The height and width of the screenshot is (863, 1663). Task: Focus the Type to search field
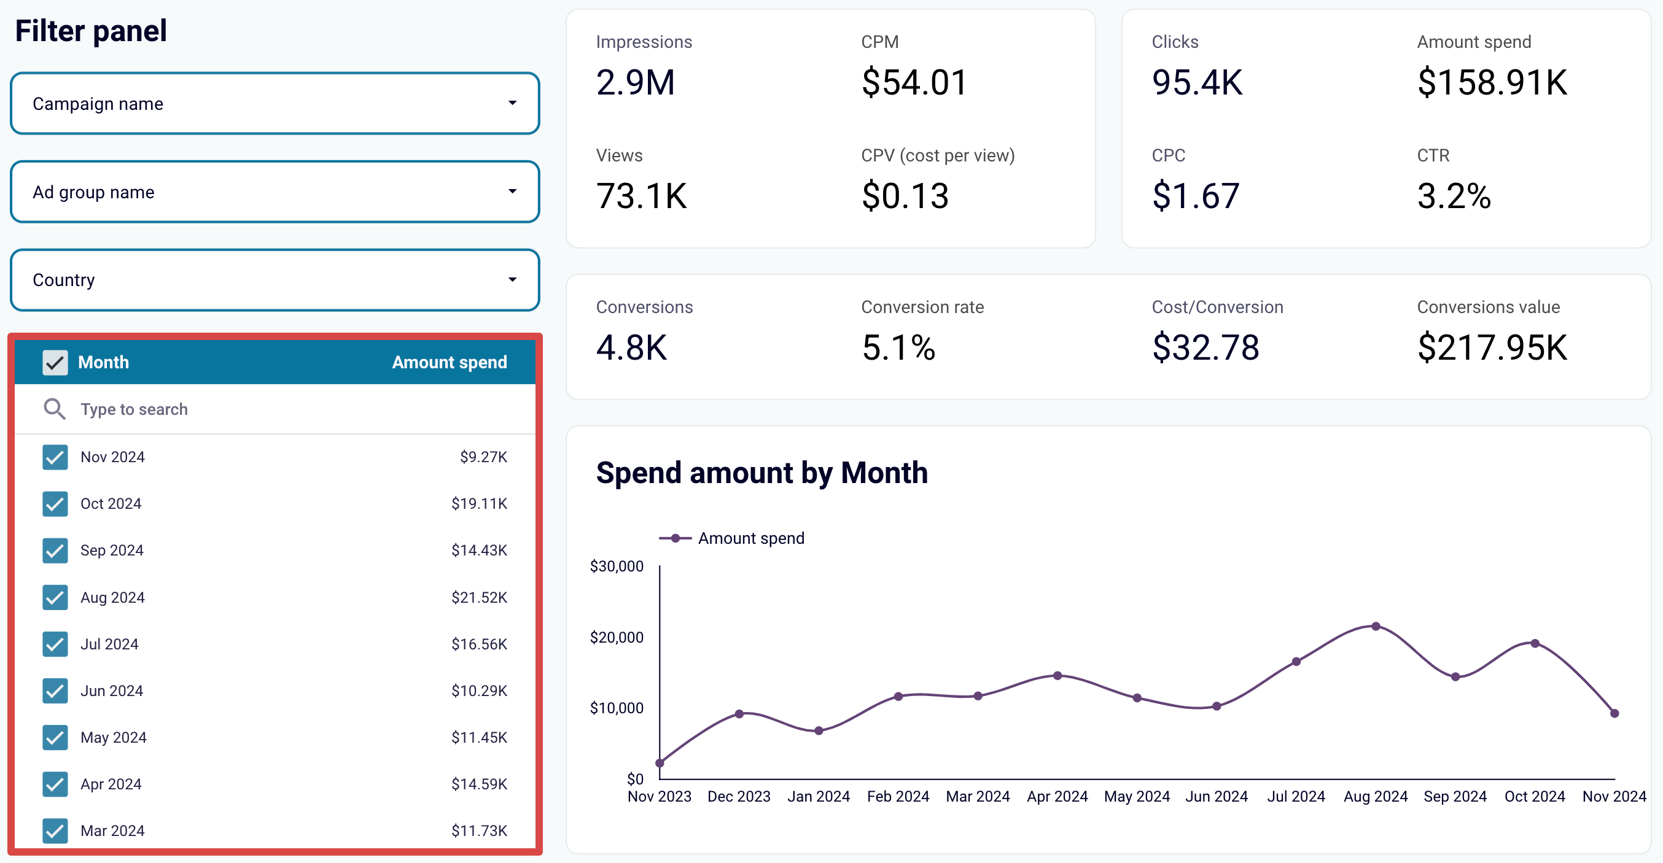(x=275, y=409)
